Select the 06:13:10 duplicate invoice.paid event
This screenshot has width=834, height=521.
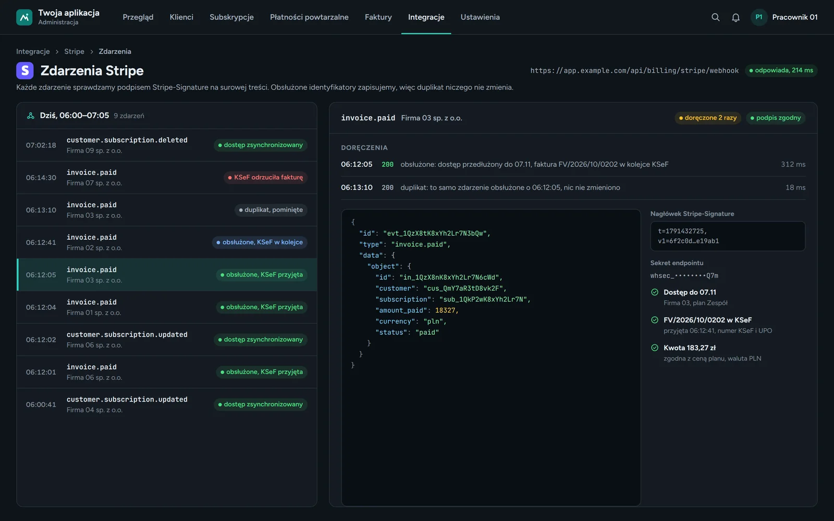click(x=167, y=210)
